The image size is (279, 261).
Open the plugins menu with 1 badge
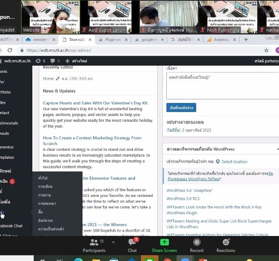[8, 181]
